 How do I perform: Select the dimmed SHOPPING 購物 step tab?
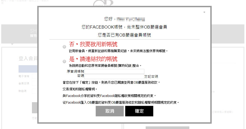(x=34, y=33)
